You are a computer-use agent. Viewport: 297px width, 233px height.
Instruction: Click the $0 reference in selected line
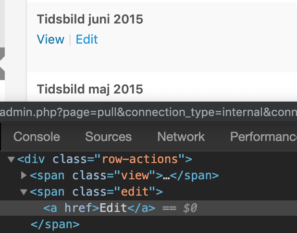[190, 208]
